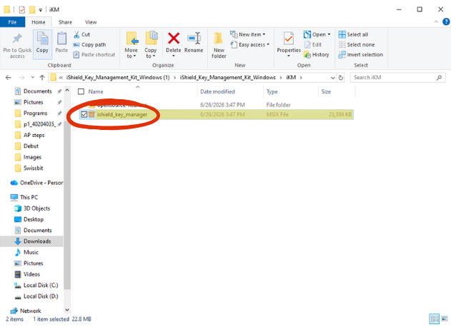Screen dimensions: 451x327
Task: Open the Programs folder
Action: coord(35,114)
